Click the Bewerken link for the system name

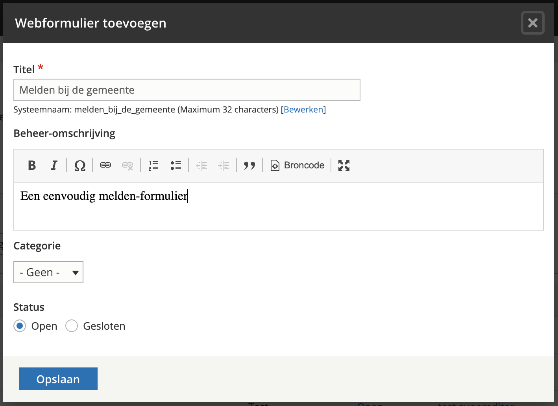(x=303, y=110)
